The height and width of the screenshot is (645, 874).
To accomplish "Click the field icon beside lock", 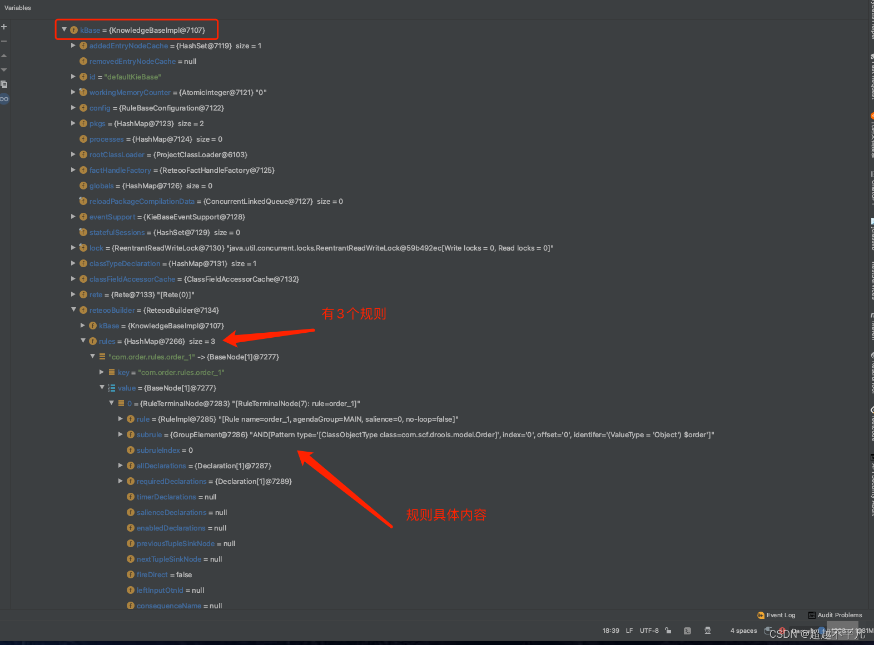I will click(83, 248).
